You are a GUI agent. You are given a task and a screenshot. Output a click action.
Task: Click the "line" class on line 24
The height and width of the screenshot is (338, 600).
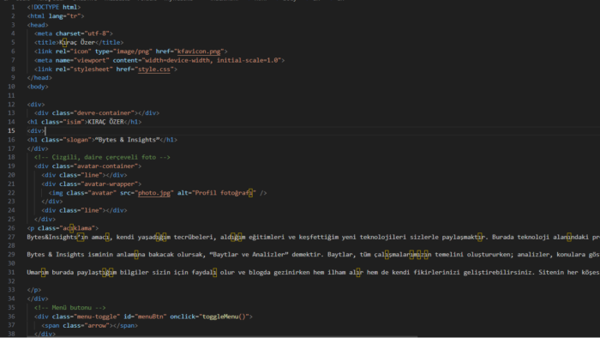tap(91, 210)
